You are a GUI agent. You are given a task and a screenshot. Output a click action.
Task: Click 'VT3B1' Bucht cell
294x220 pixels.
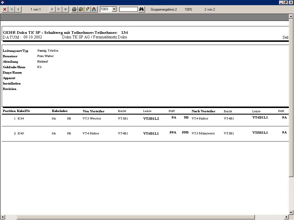123,118
